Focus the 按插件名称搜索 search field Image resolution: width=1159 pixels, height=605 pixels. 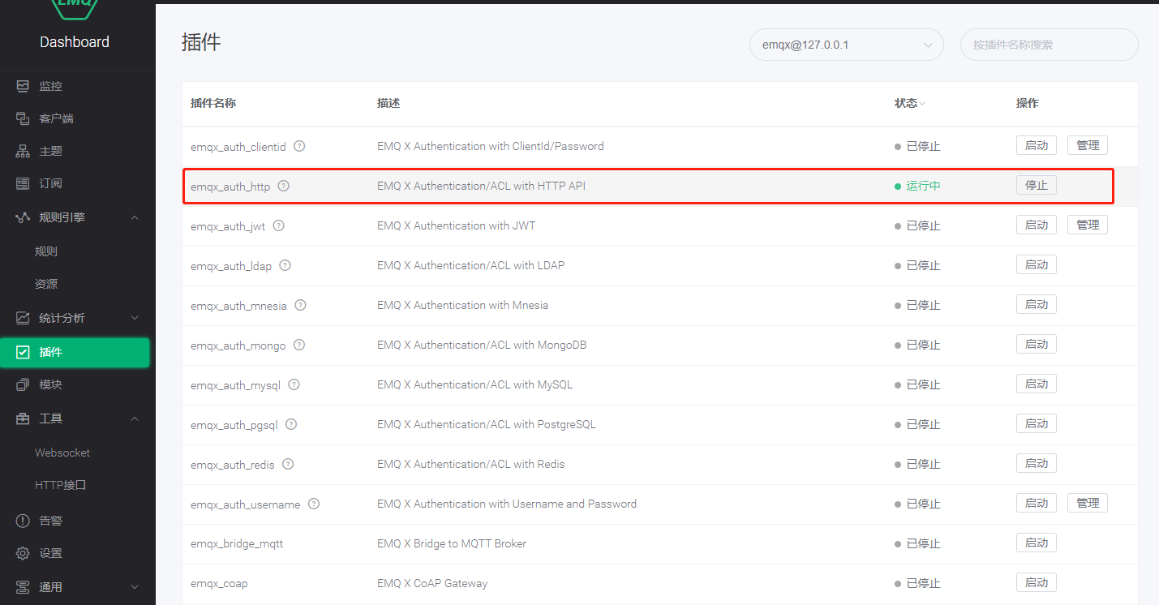[1049, 45]
